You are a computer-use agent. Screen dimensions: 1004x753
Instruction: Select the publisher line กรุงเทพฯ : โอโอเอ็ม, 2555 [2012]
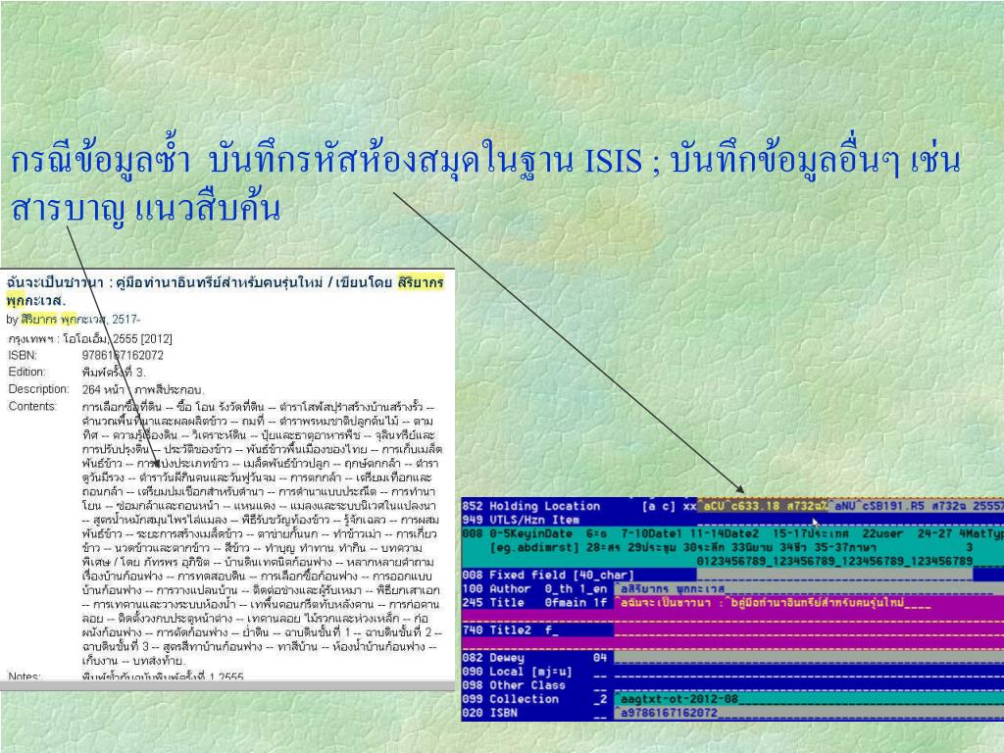89,338
